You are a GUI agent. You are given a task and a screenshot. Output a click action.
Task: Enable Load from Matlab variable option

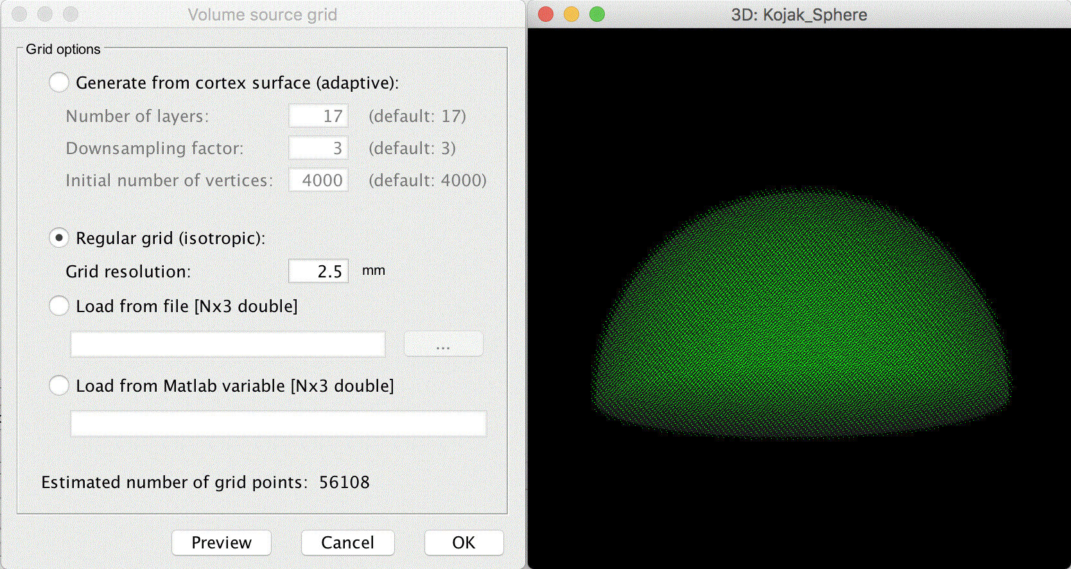point(59,386)
